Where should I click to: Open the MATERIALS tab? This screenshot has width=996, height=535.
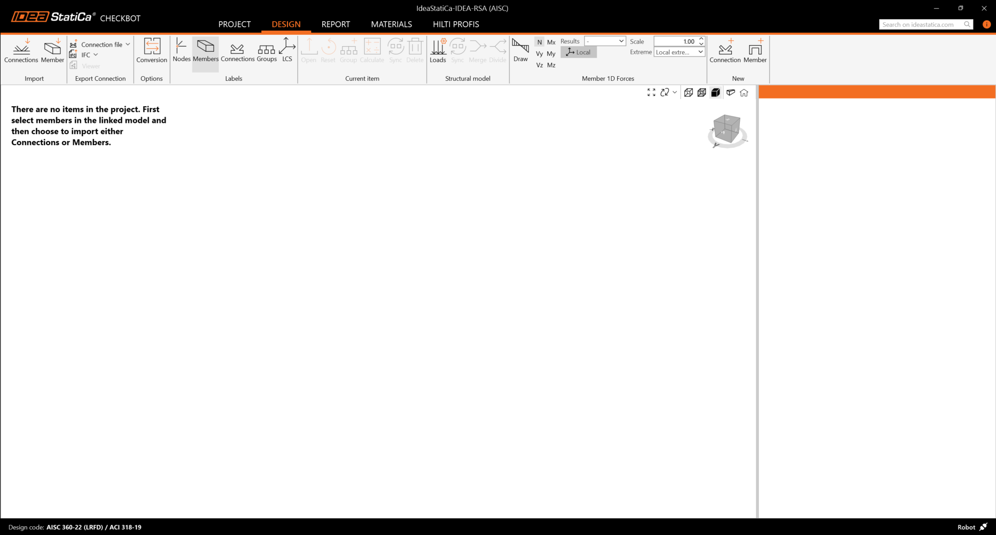point(391,24)
